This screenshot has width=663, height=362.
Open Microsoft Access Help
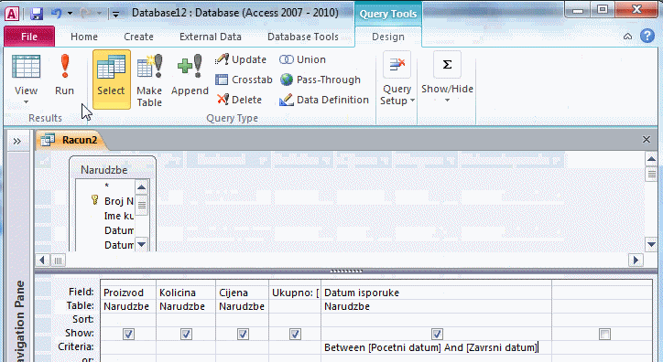point(647,37)
